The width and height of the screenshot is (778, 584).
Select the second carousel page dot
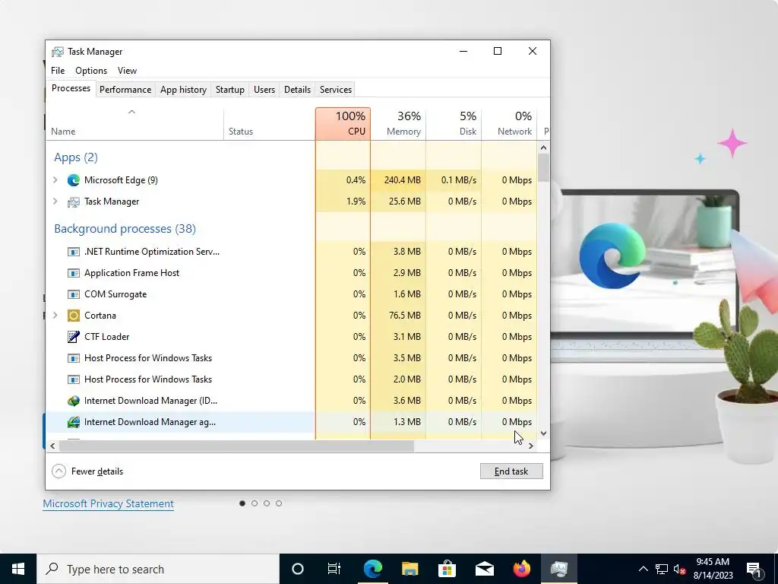255,503
